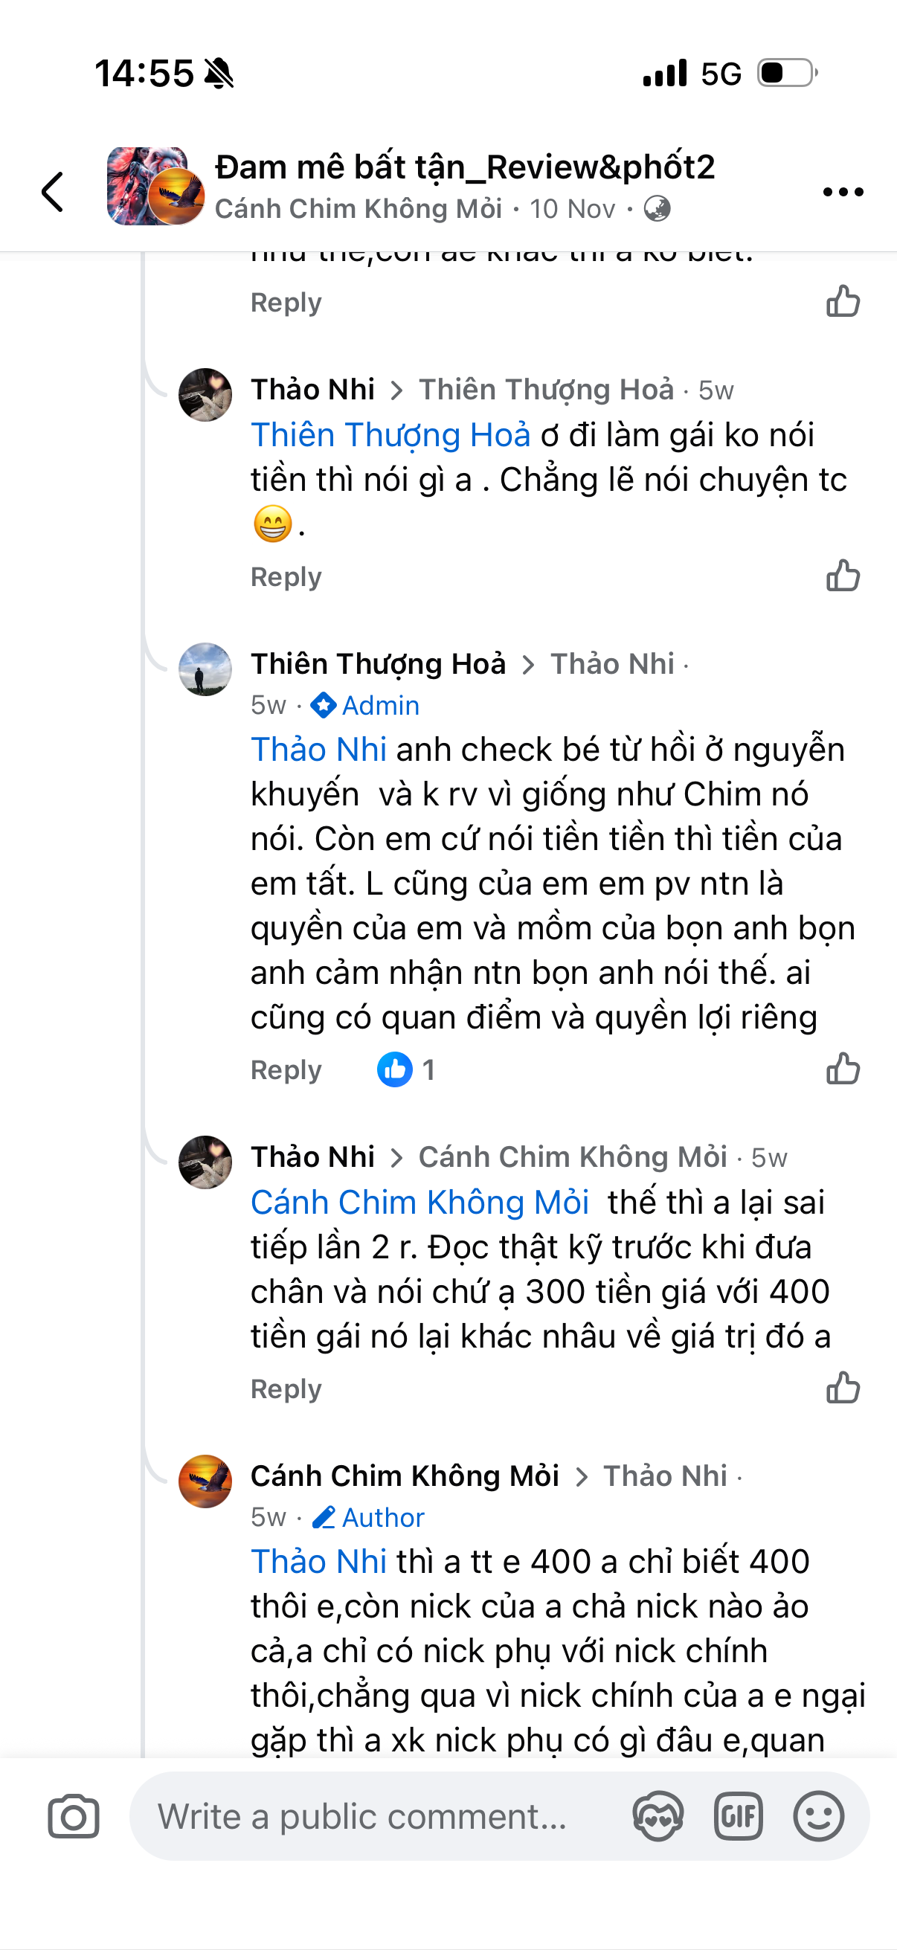Open the three-dots post options menu
The width and height of the screenshot is (897, 1950).
pos(843,193)
